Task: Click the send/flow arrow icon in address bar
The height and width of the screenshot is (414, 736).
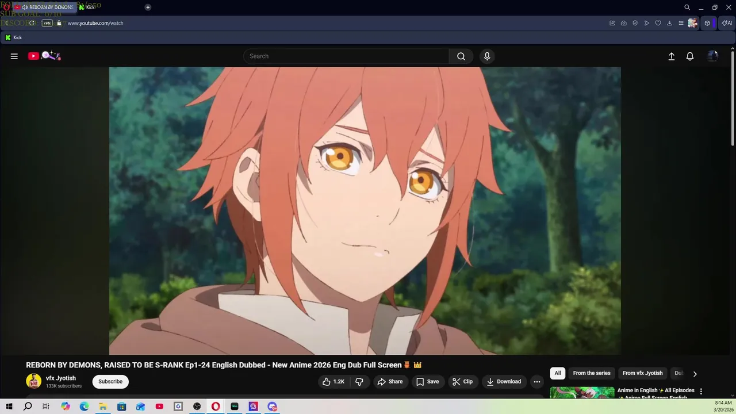Action: click(647, 23)
